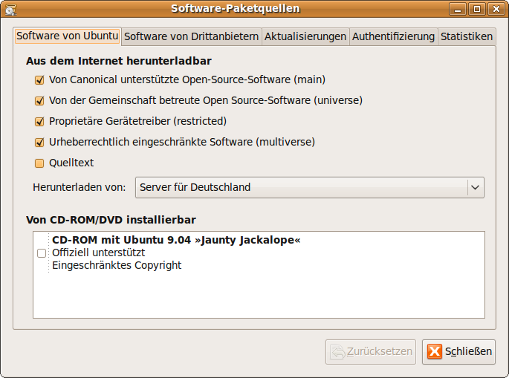Open the Aktualisierungen tab
This screenshot has height=378, width=509.
click(305, 36)
